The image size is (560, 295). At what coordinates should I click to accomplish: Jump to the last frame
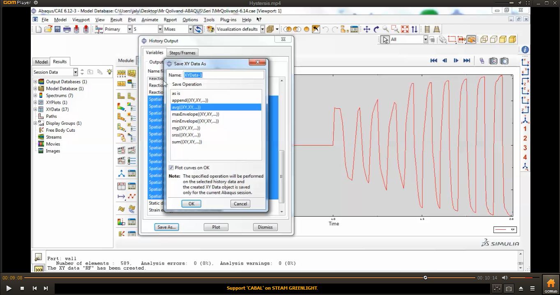pos(467,61)
